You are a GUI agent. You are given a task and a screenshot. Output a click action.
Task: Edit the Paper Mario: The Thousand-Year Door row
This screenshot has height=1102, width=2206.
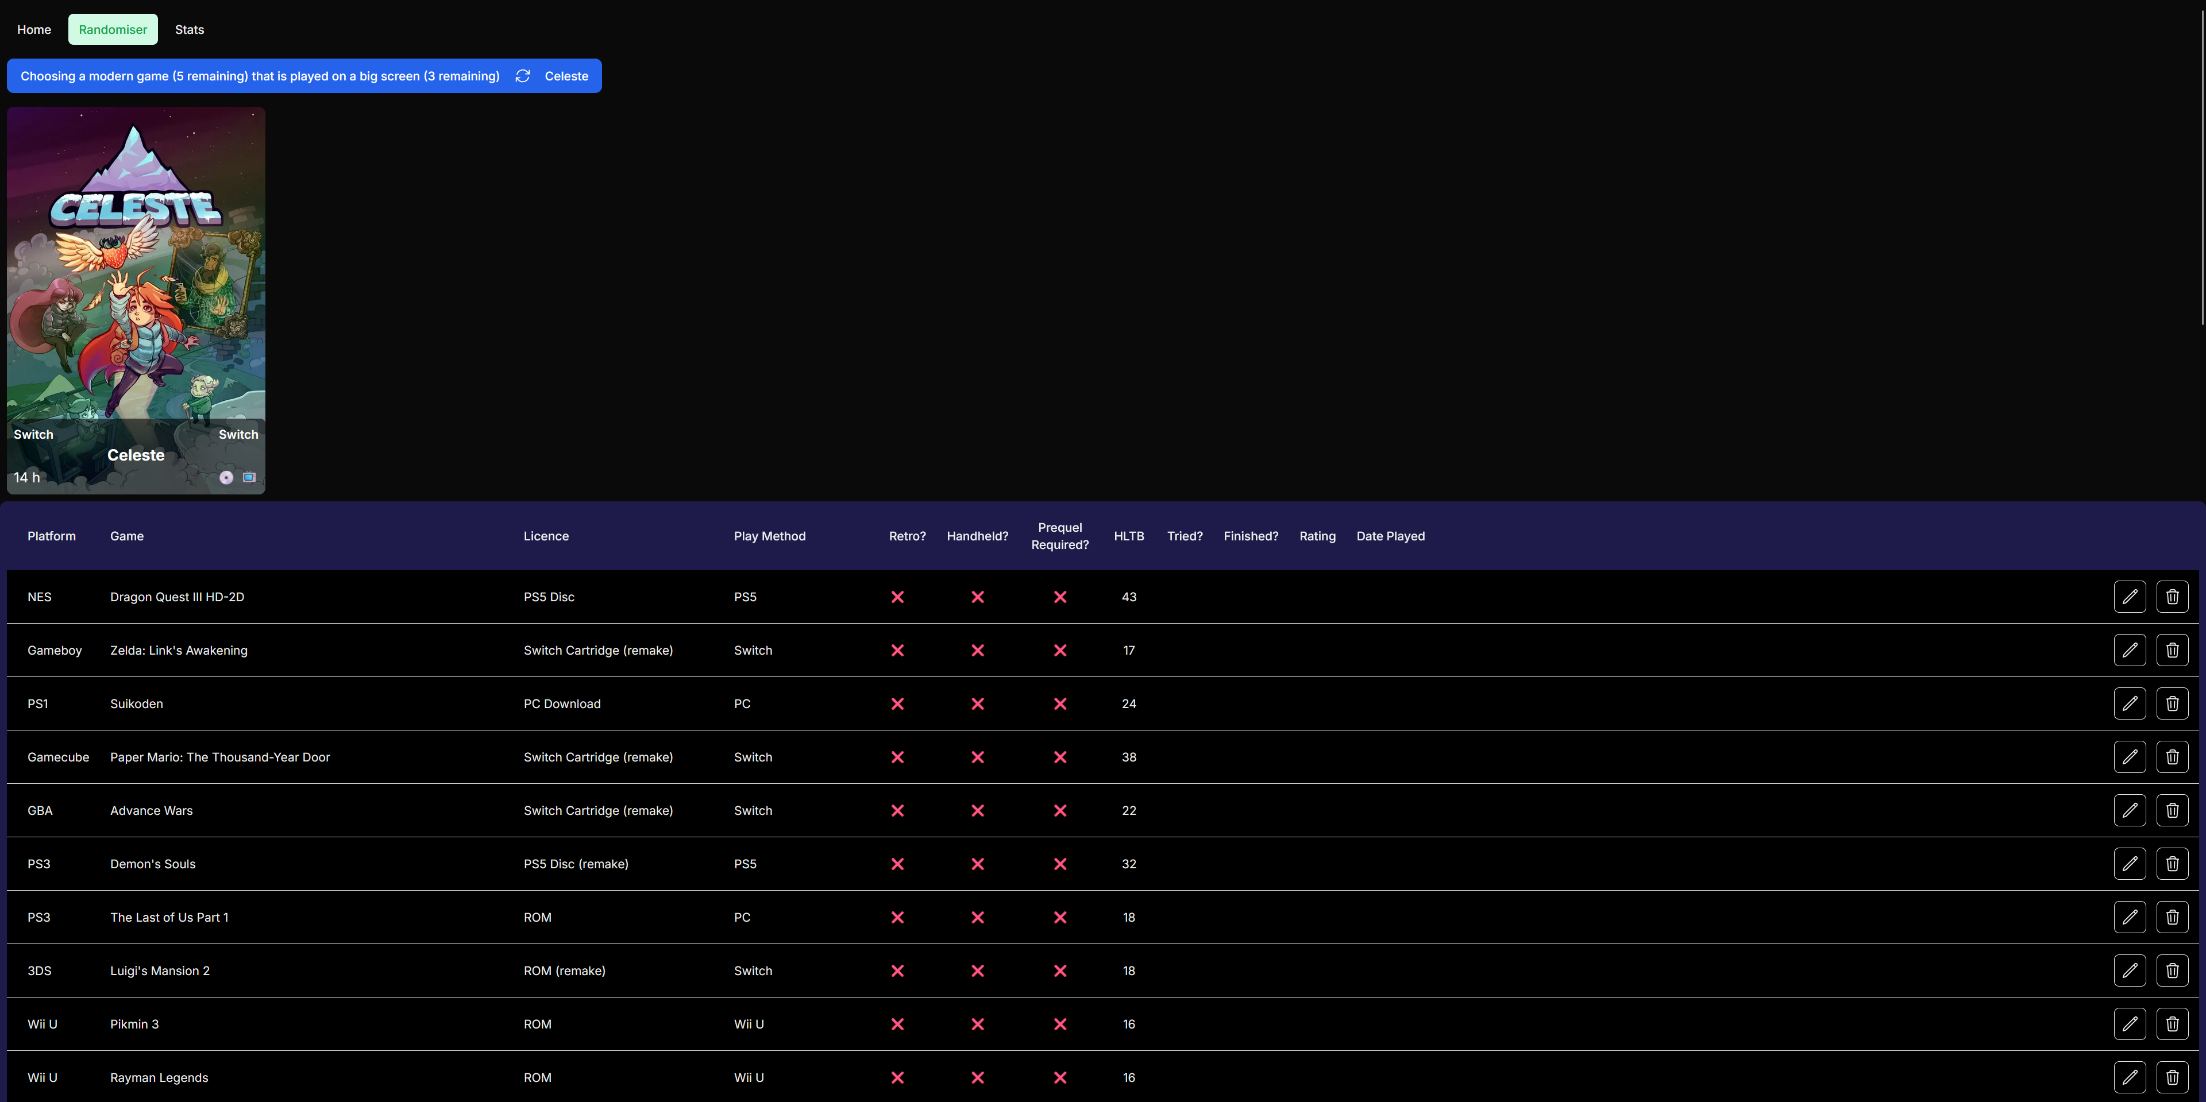tap(2130, 757)
